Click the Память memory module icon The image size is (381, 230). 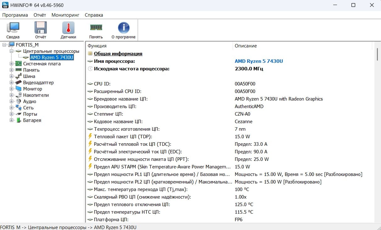[x=96, y=27]
